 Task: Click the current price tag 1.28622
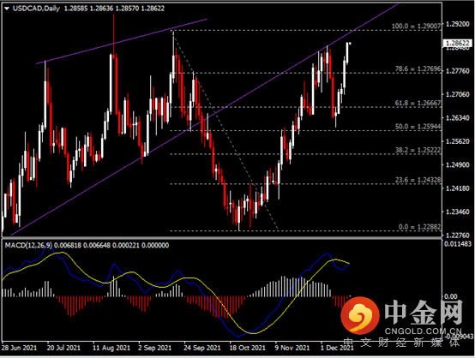458,44
